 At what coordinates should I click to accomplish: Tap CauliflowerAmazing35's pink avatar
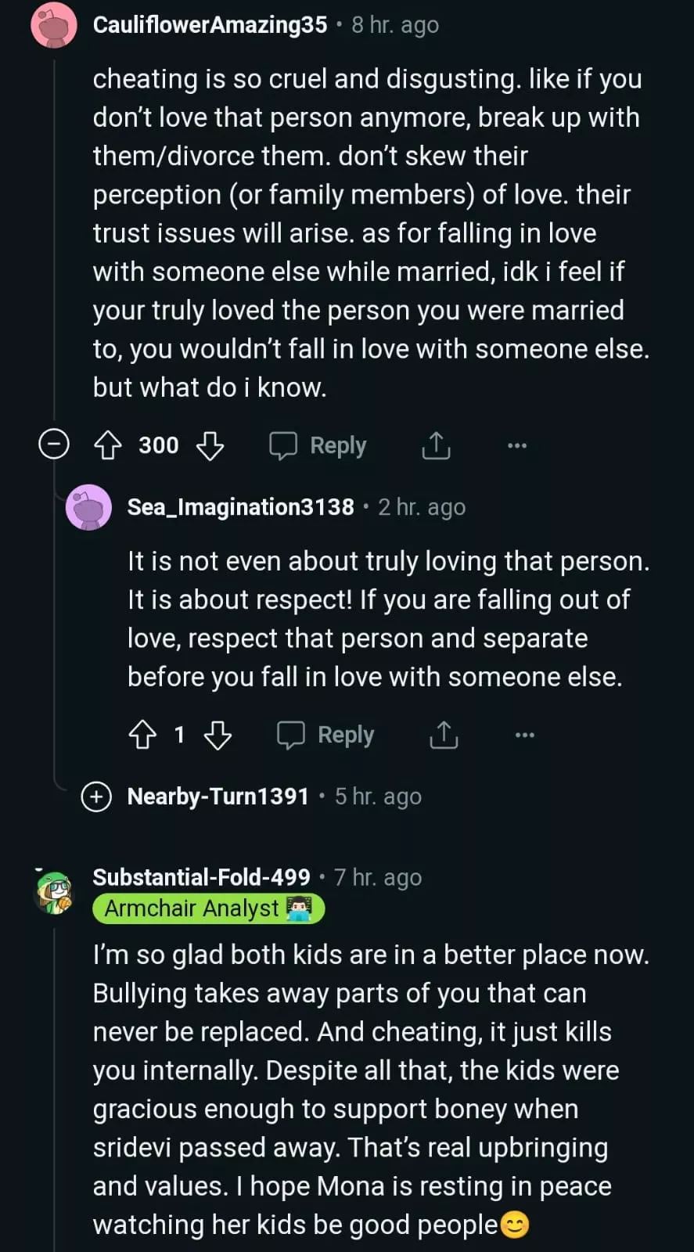click(x=53, y=26)
